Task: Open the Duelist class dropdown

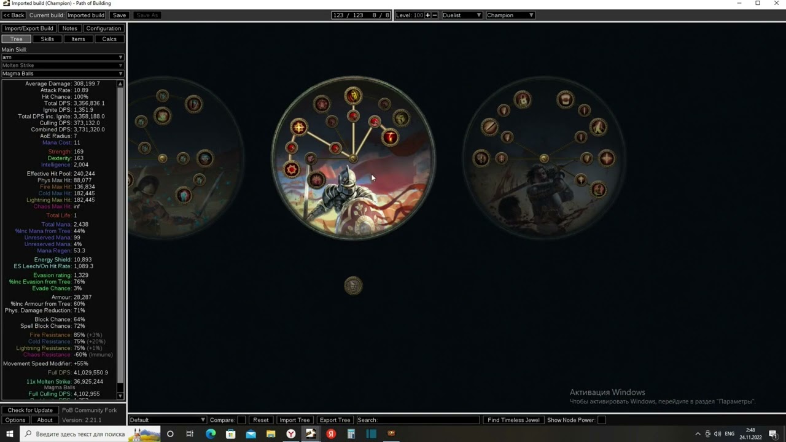Action: pyautogui.click(x=462, y=15)
